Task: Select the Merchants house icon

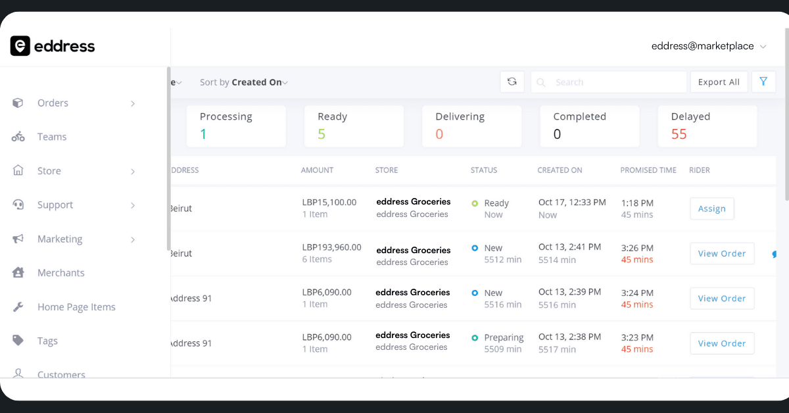Action: click(18, 273)
